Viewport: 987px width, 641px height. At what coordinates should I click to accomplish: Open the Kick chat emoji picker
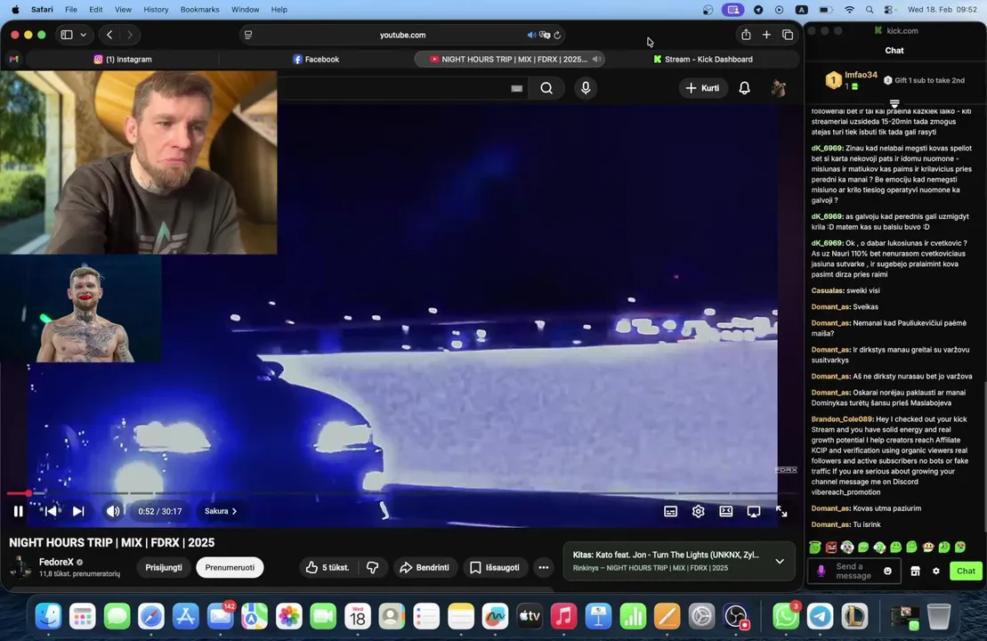tap(887, 571)
